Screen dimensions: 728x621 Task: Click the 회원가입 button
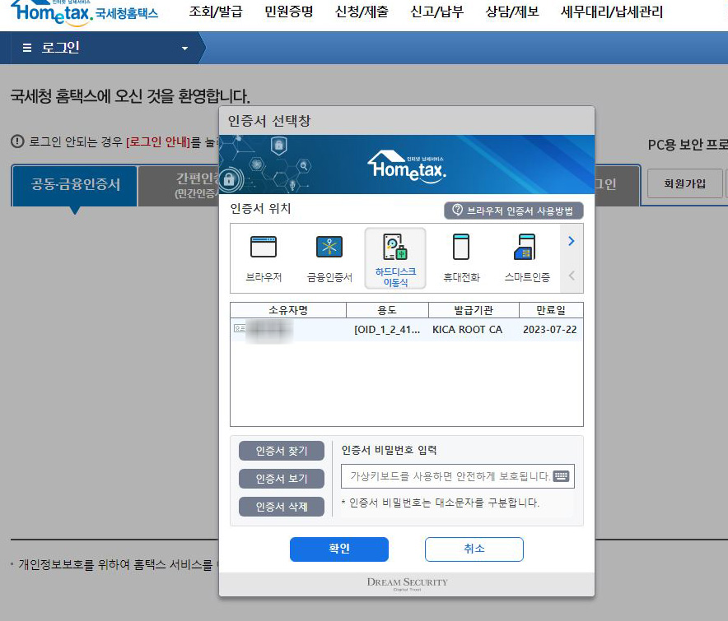[685, 183]
